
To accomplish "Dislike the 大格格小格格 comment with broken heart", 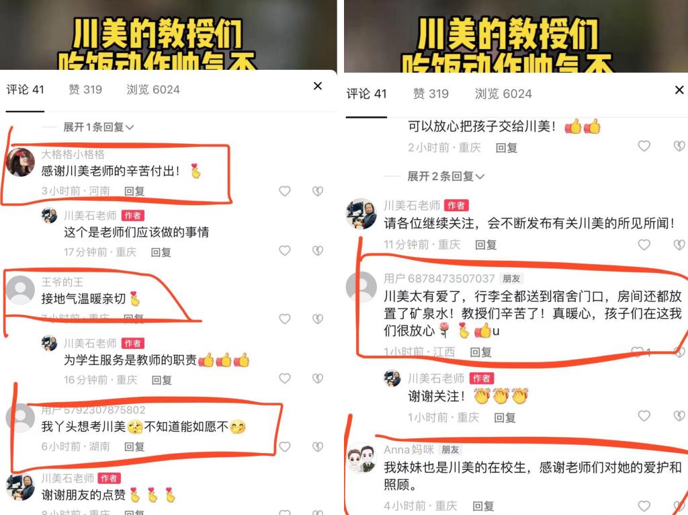I will [x=318, y=191].
